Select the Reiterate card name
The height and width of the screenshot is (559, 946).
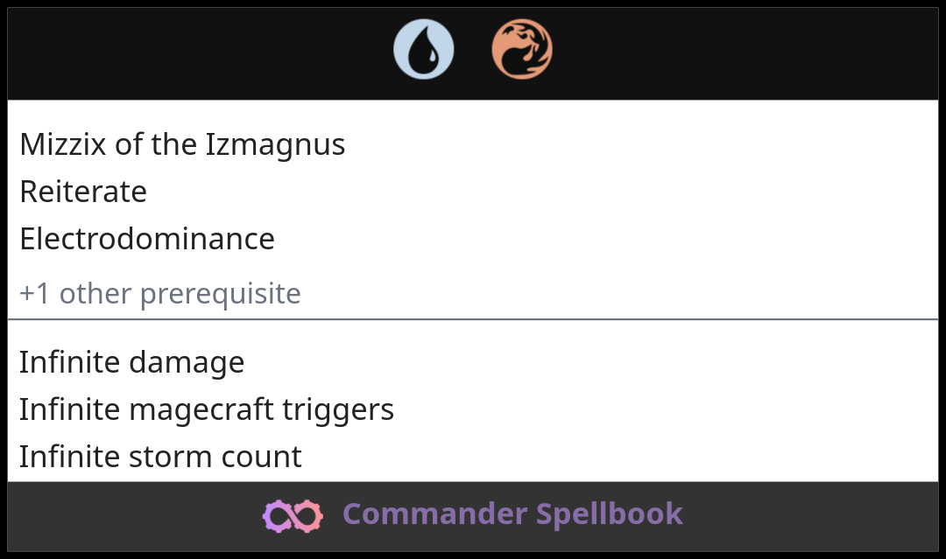[83, 192]
